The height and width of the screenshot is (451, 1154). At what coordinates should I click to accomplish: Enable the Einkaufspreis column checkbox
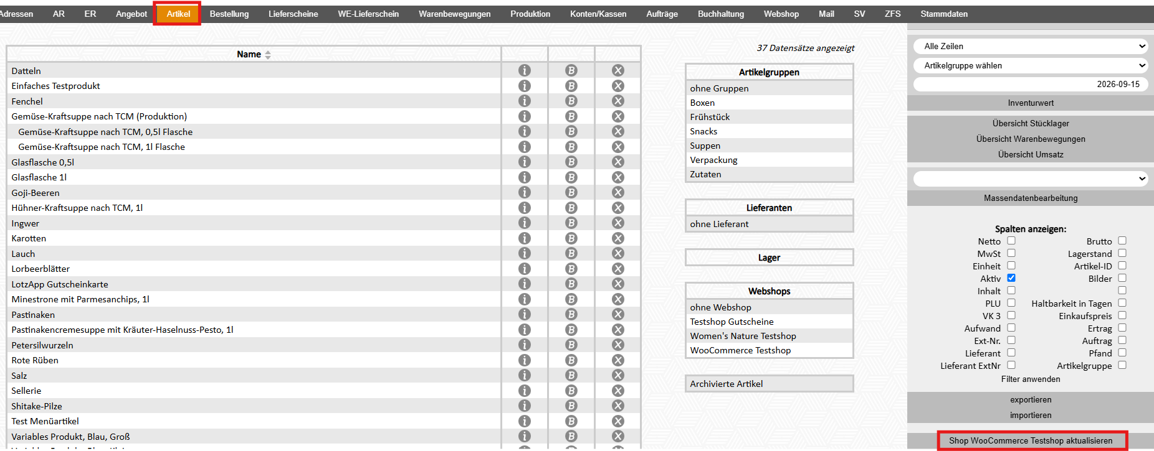[x=1122, y=315]
